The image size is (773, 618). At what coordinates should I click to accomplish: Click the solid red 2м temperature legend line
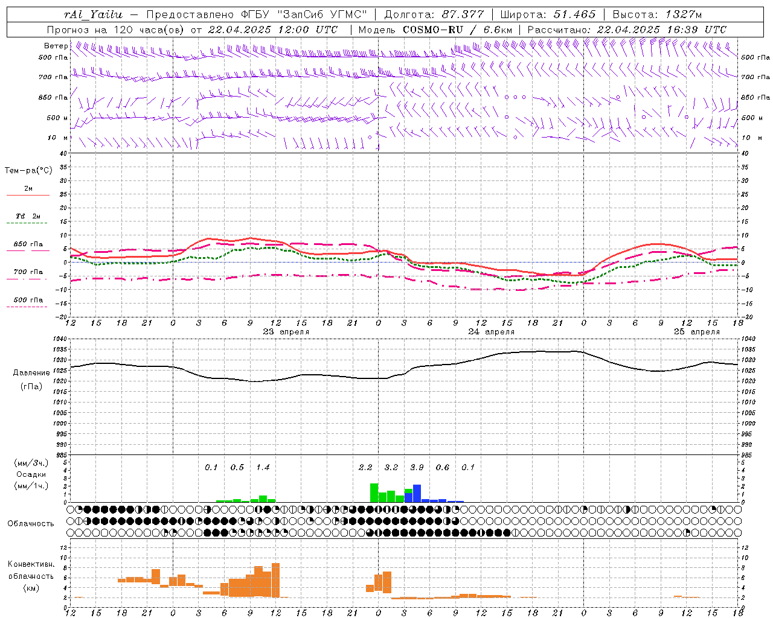(x=28, y=195)
